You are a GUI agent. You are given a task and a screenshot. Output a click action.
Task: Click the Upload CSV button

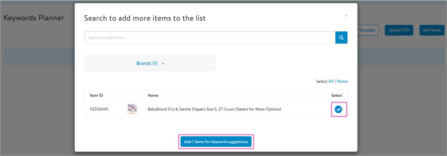pos(399,30)
